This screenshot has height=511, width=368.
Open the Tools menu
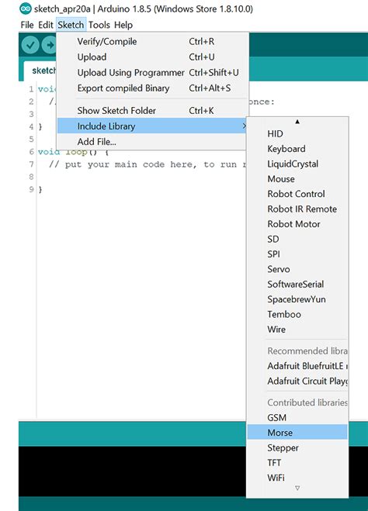[99, 25]
